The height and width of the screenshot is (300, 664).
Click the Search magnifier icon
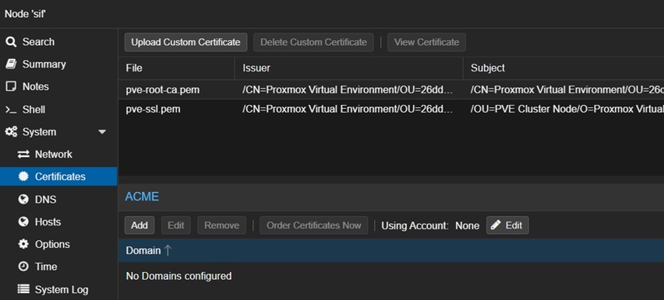(11, 42)
